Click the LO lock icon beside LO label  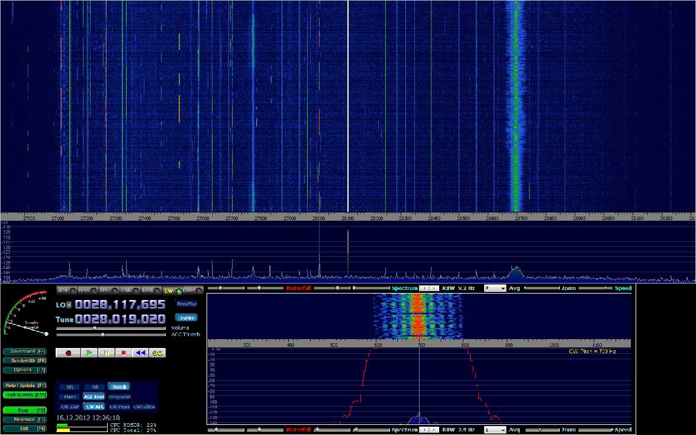(x=69, y=305)
